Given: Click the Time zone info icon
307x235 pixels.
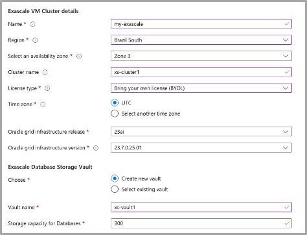Looking at the screenshot, I should pos(43,105).
